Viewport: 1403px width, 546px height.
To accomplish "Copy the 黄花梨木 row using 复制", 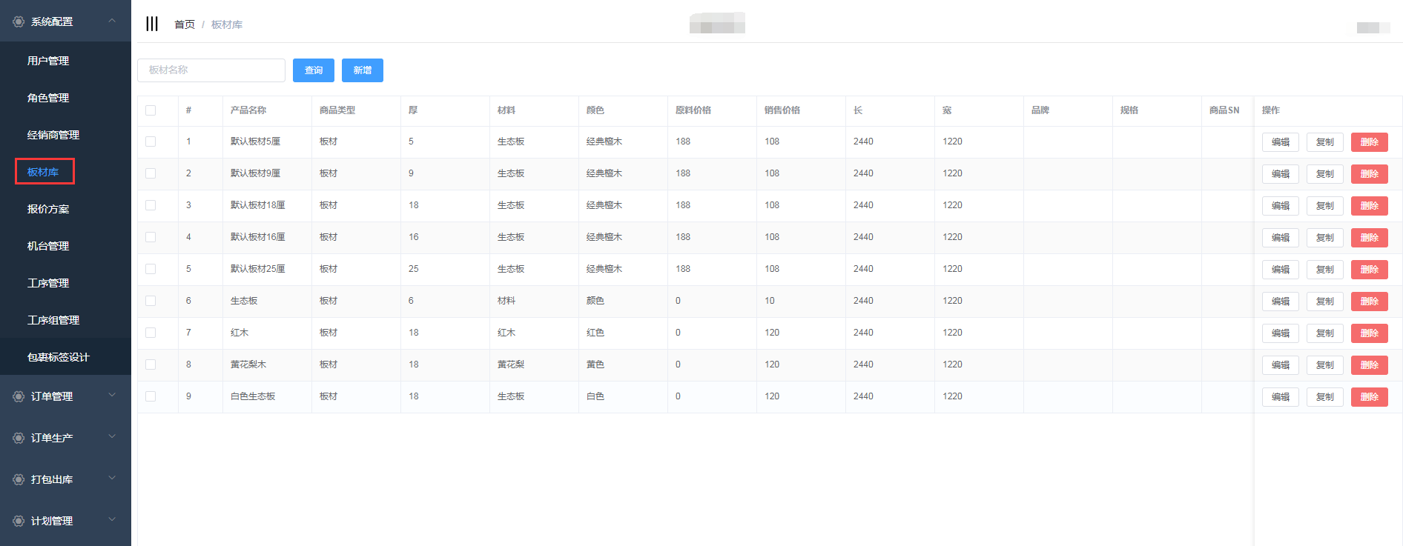I will [x=1324, y=365].
